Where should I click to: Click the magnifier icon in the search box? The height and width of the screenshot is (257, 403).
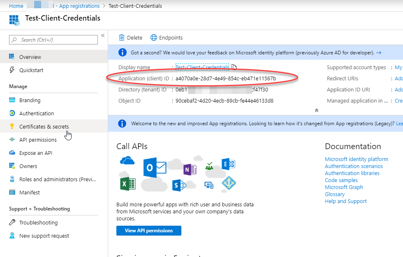coord(14,40)
